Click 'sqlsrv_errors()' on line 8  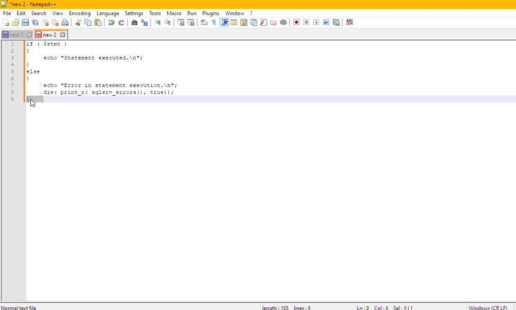(x=117, y=92)
